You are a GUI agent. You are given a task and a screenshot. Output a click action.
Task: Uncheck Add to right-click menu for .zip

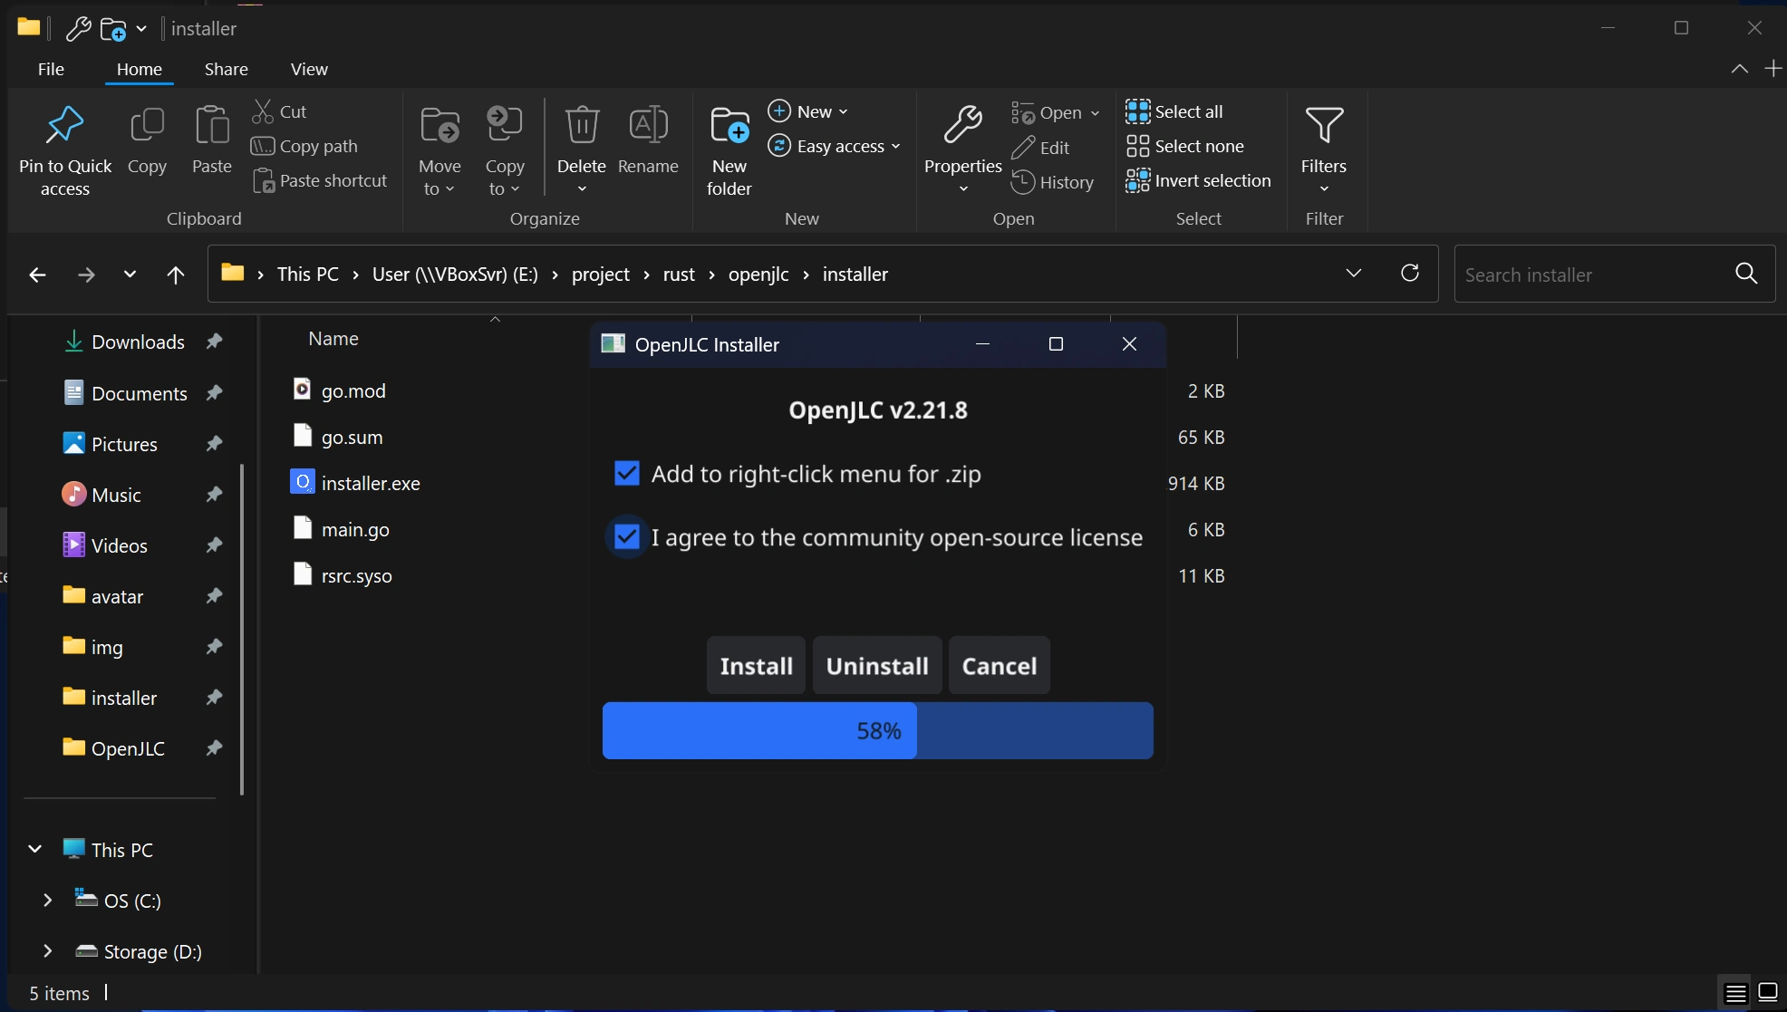pos(626,474)
